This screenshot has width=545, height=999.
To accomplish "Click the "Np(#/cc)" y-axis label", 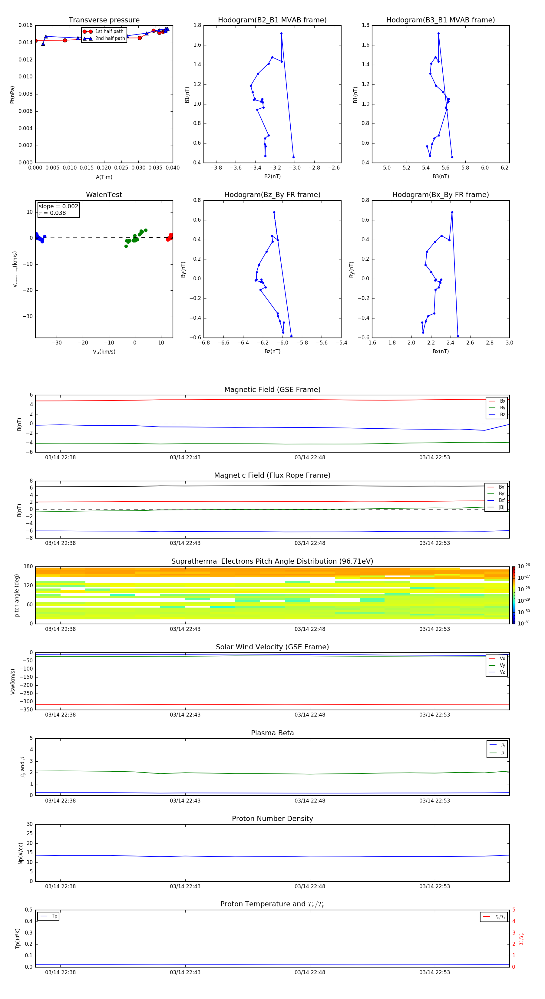I will tap(21, 853).
